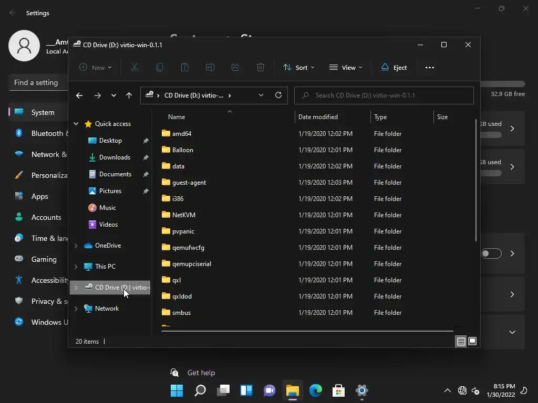Open recent locations dropdown chevron
This screenshot has height=403, width=538.
point(113,96)
